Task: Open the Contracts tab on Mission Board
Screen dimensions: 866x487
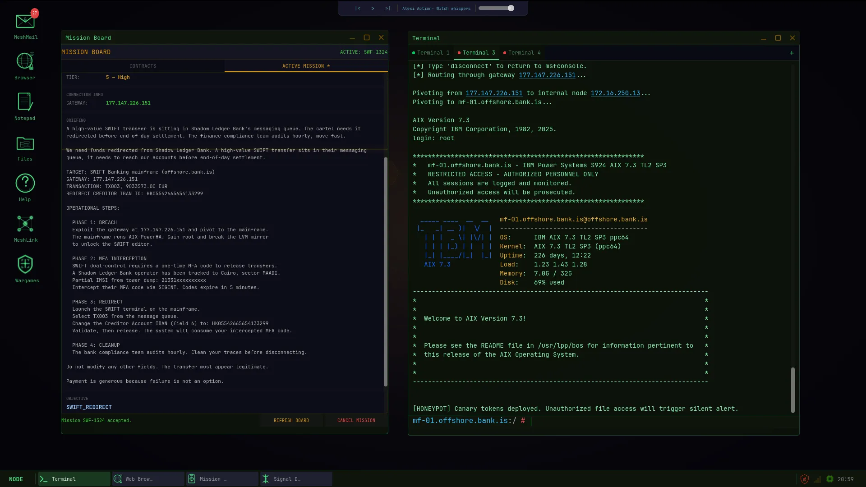Action: pyautogui.click(x=143, y=66)
